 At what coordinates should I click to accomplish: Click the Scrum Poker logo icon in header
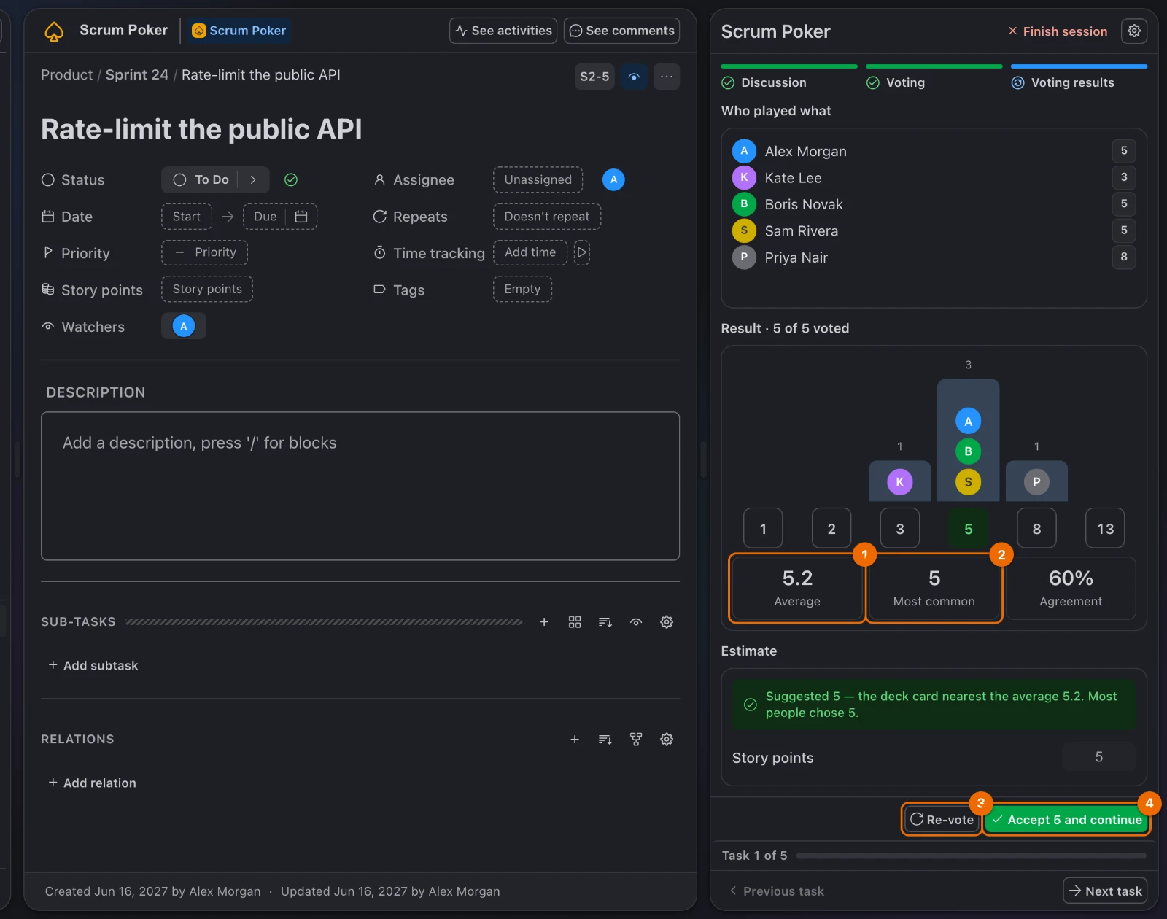click(54, 31)
